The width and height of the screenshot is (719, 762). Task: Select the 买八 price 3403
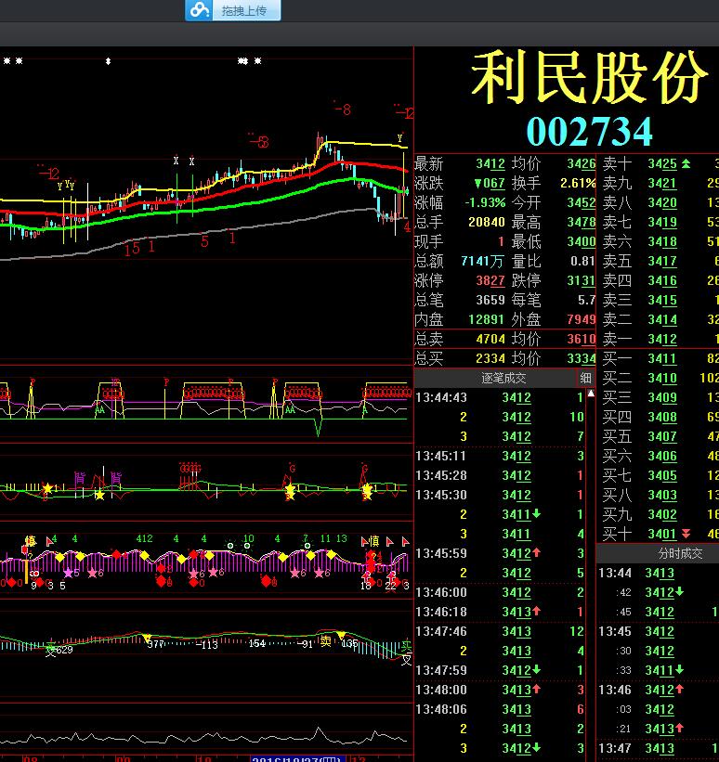click(662, 495)
